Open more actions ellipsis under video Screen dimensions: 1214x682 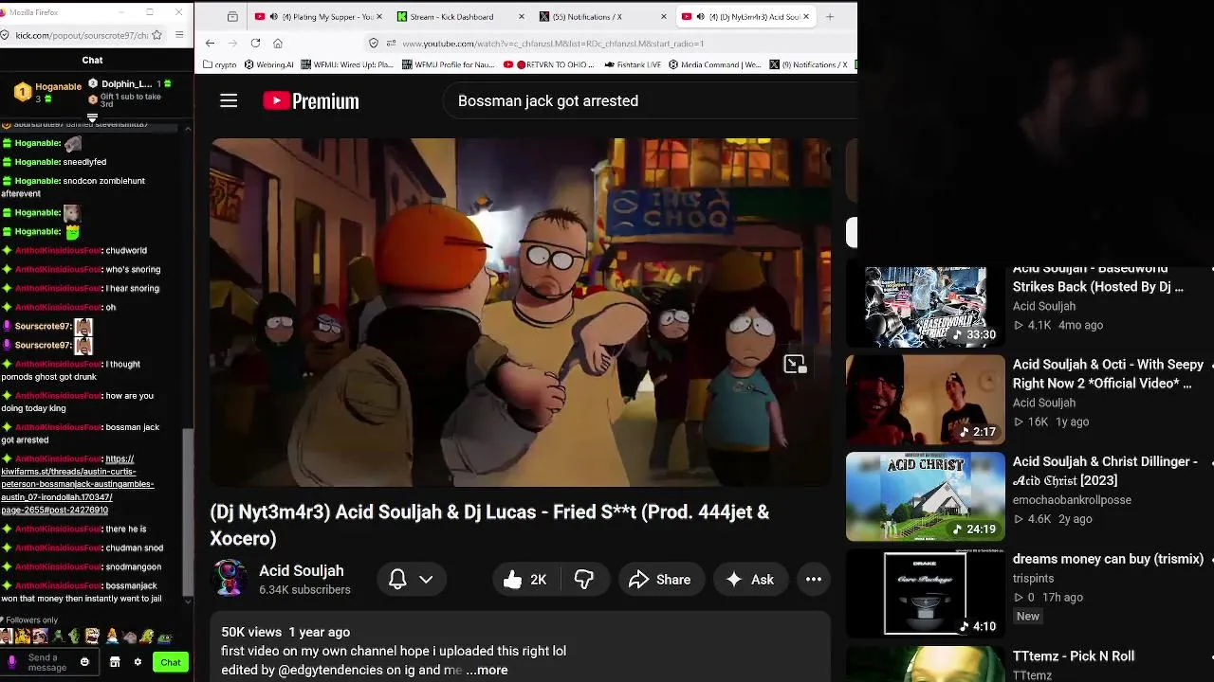[x=814, y=580]
